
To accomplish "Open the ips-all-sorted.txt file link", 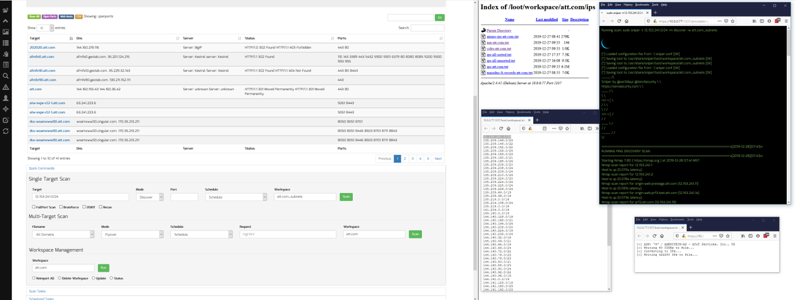I will (x=497, y=54).
